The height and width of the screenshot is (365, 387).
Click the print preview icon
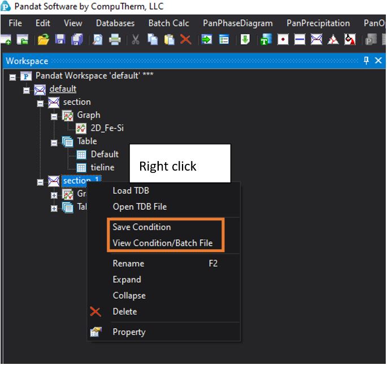click(98, 40)
